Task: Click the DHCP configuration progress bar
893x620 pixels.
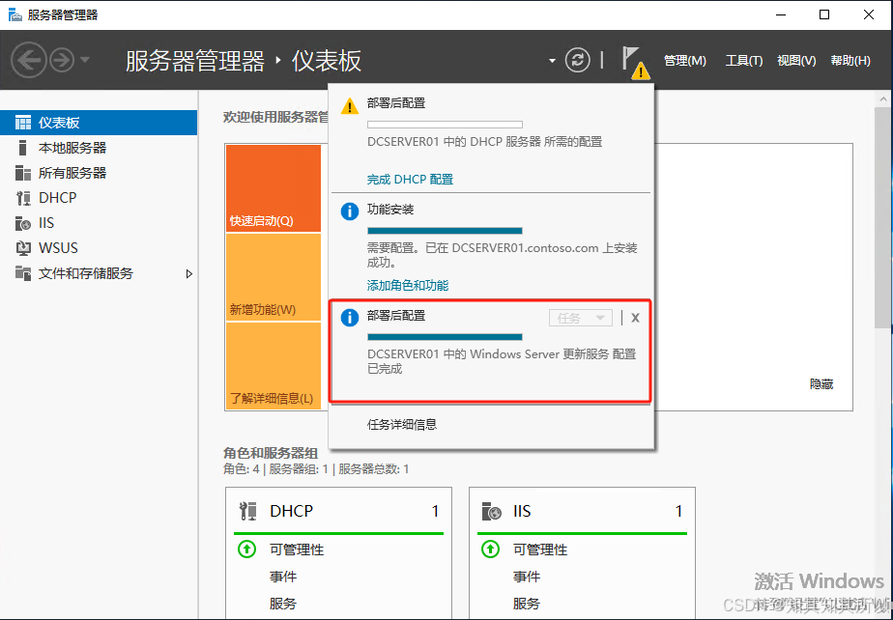Action: pyautogui.click(x=445, y=125)
